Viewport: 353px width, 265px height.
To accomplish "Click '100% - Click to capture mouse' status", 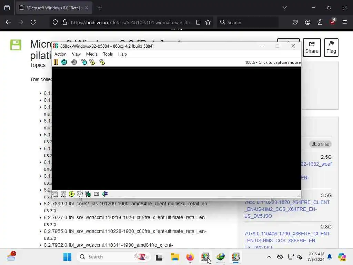I will [273, 62].
